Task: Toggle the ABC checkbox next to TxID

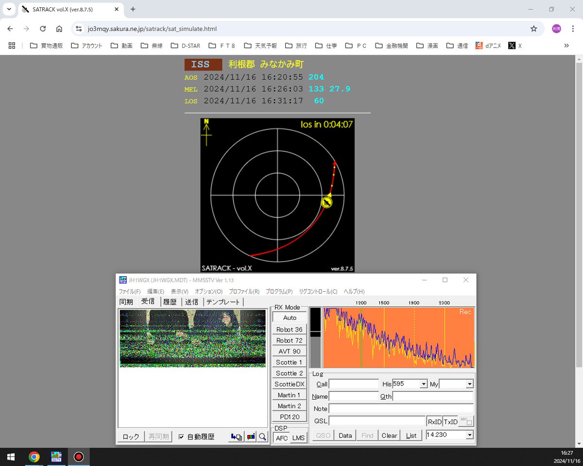Action: (x=466, y=421)
